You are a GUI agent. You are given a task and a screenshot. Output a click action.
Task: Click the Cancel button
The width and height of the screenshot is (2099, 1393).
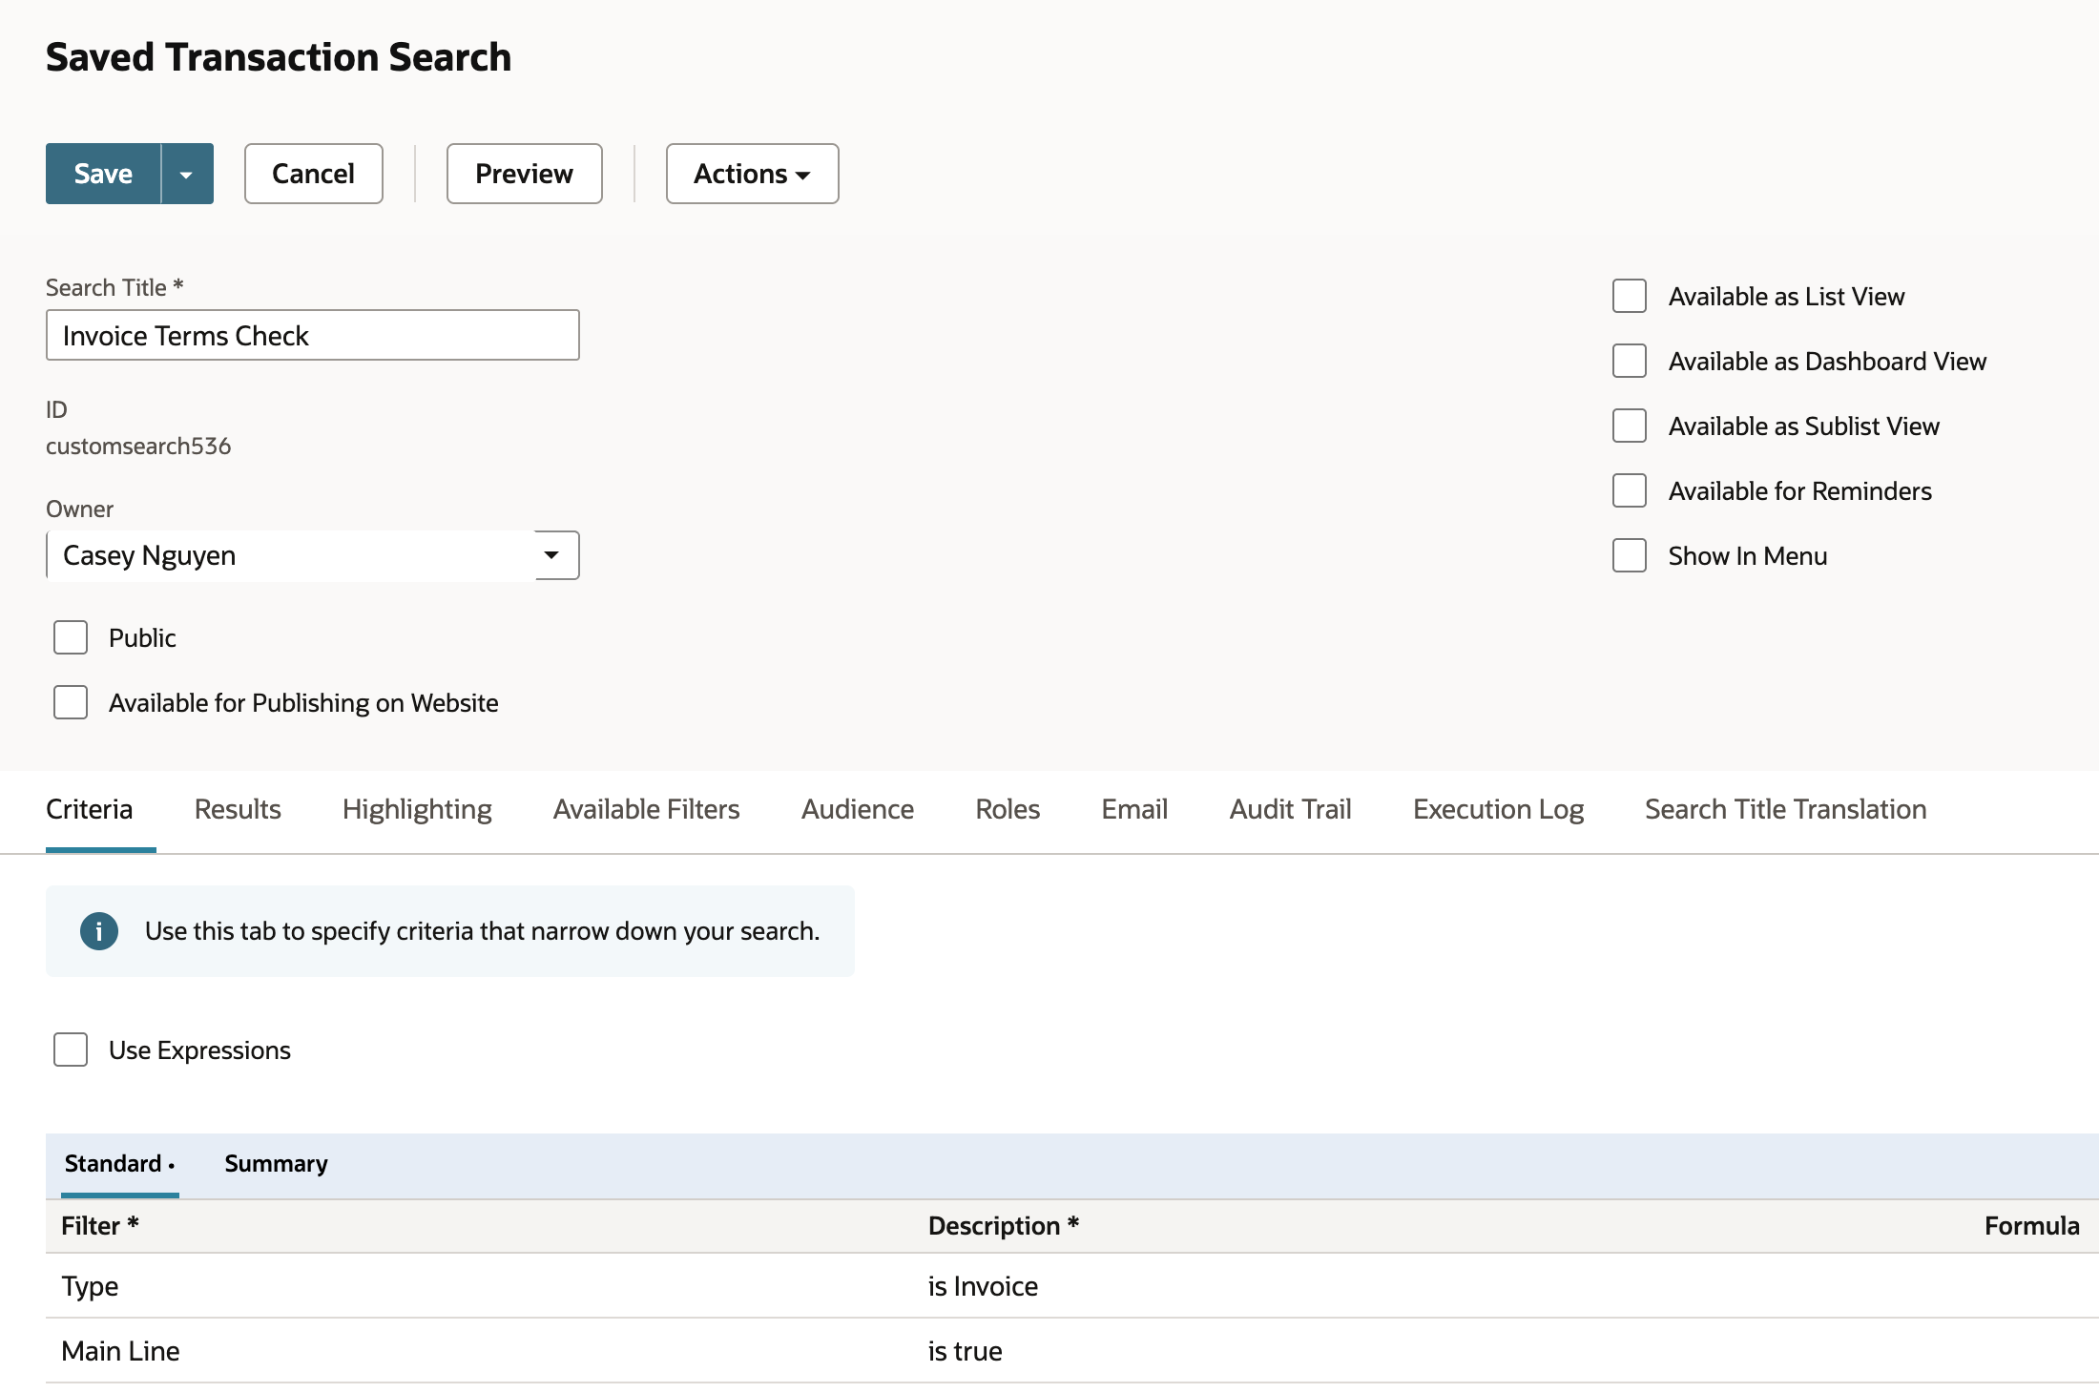pos(313,174)
